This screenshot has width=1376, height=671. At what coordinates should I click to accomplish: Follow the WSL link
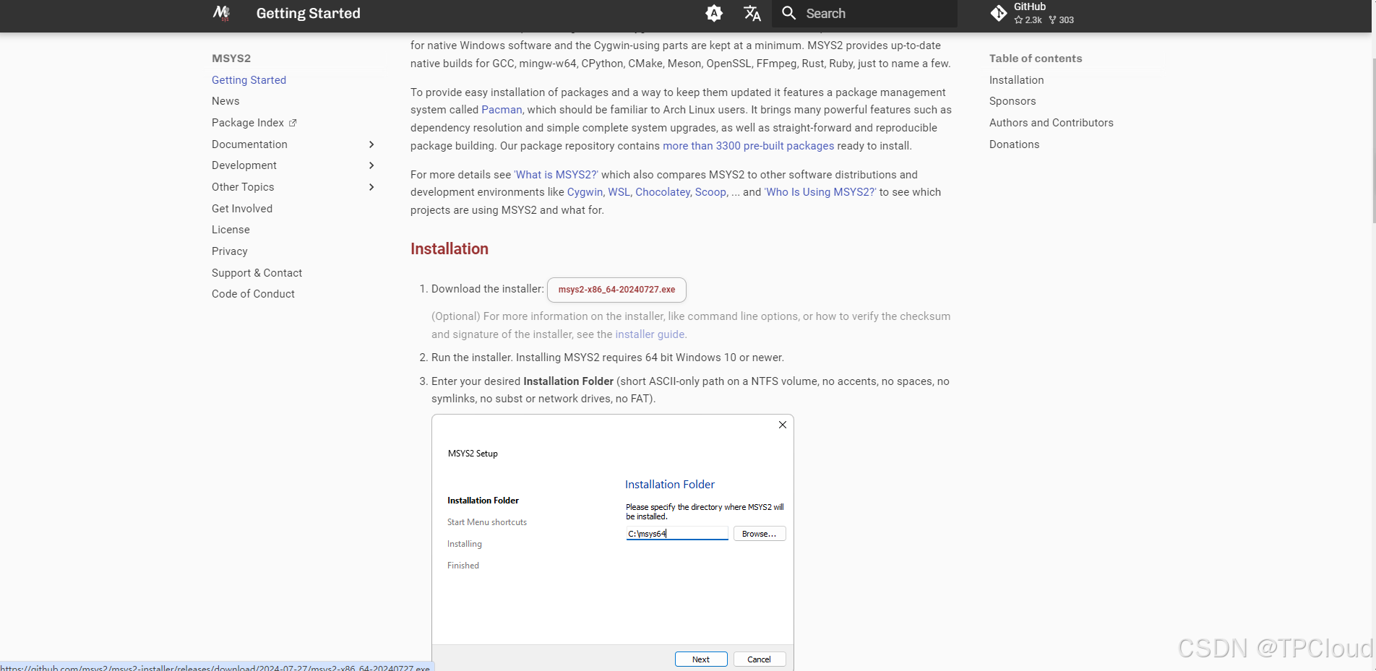point(619,192)
